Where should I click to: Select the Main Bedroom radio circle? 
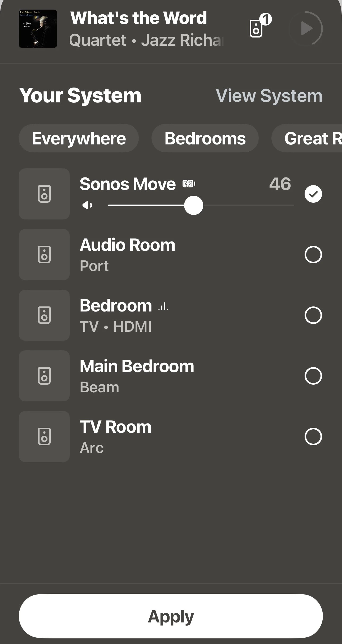click(313, 376)
